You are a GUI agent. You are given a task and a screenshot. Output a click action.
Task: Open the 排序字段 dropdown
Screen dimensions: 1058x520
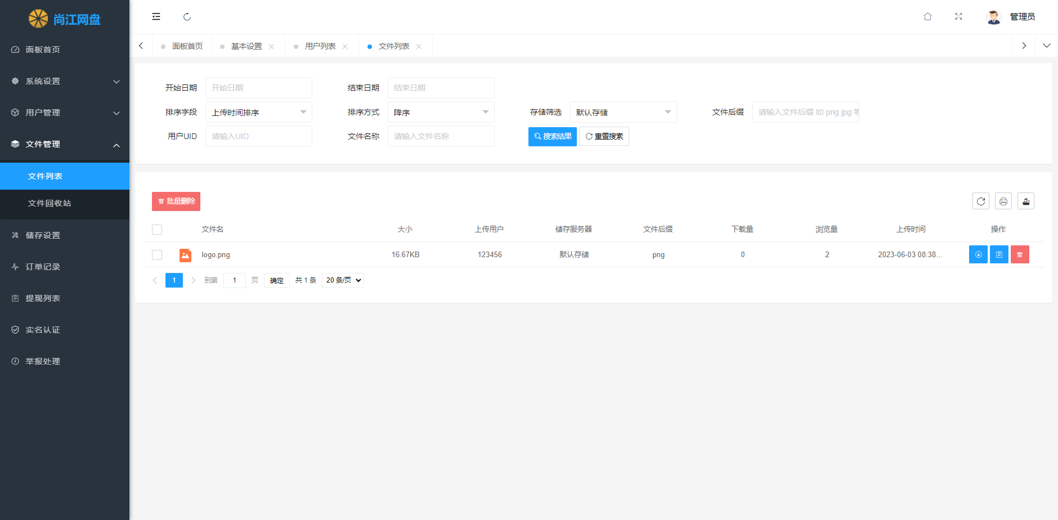[x=258, y=113]
